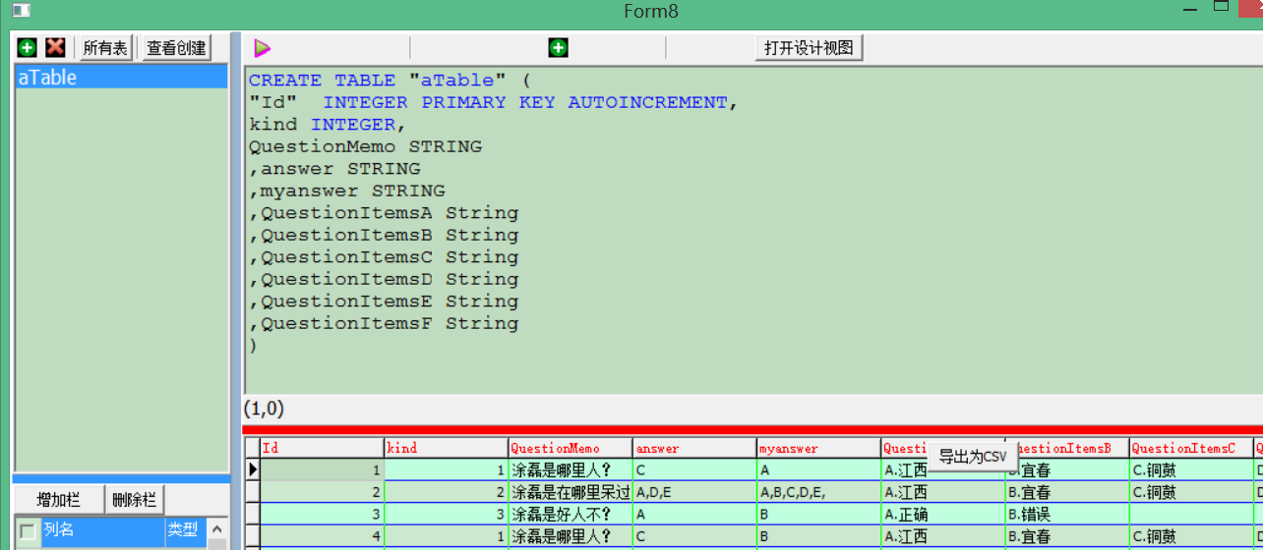
Task: Click the Id cell with value 2
Action: click(x=322, y=492)
